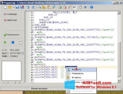Click the clipboard with green arrow icon
Screen dimensions: 123x94
coord(60,7)
